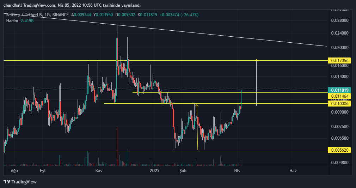
Task: Click the 0.017056 yellow price tag
Action: click(339, 60)
